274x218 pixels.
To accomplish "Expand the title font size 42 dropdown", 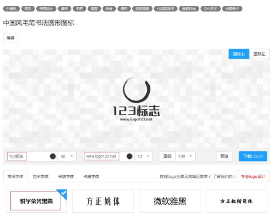I will 67,156.
